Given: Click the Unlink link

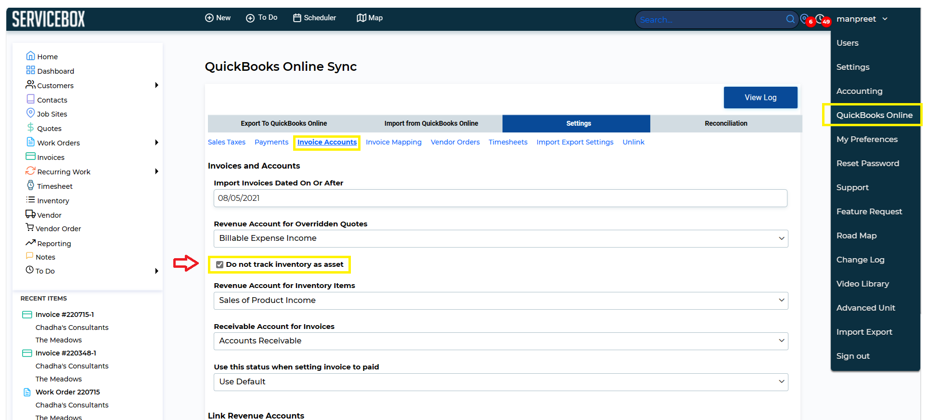Looking at the screenshot, I should [x=633, y=142].
